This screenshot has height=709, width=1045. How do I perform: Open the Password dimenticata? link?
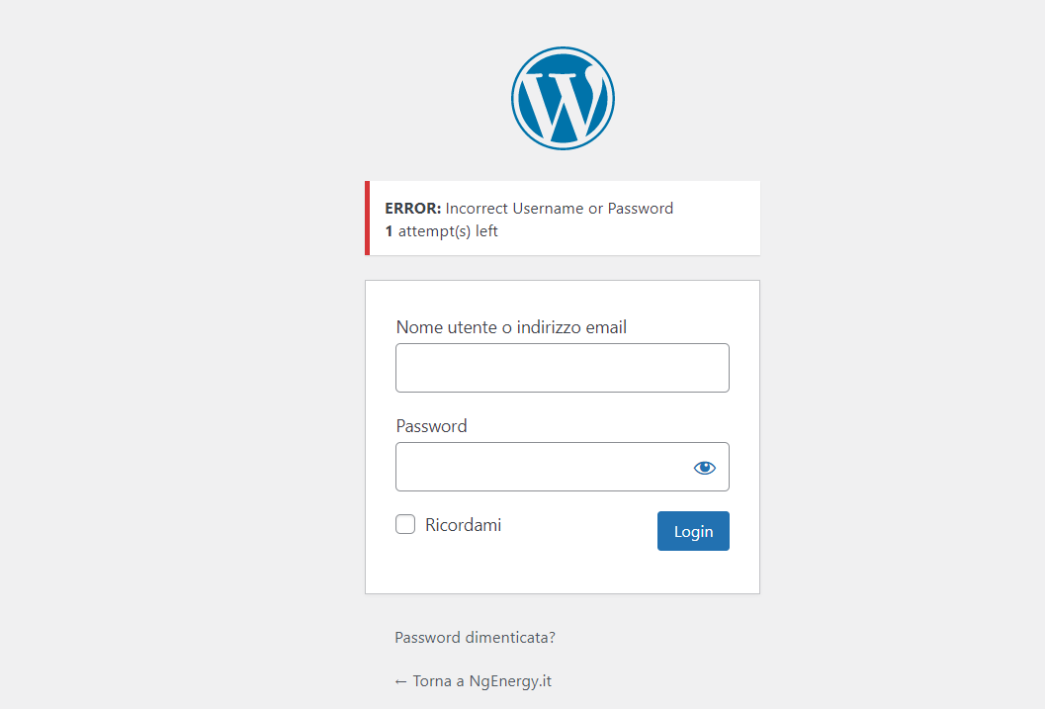click(476, 638)
